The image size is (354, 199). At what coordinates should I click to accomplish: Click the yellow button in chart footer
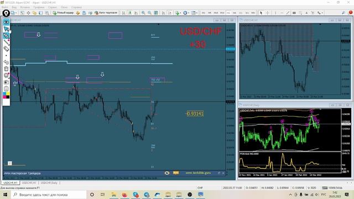pos(176,173)
